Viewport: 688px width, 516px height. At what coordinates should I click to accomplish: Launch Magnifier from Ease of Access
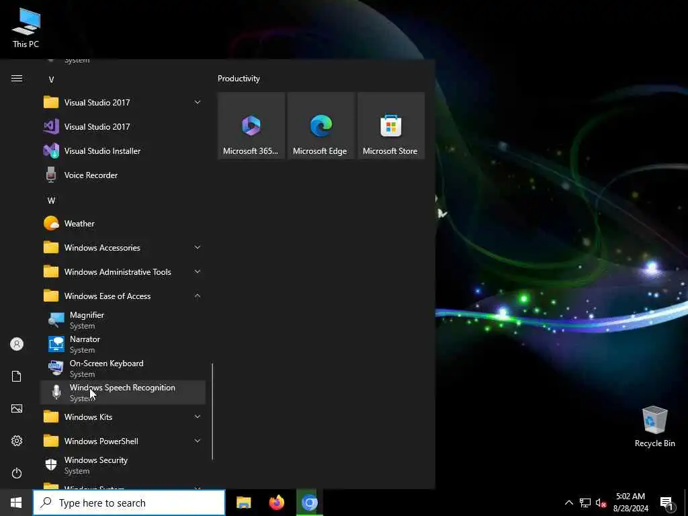click(x=122, y=320)
